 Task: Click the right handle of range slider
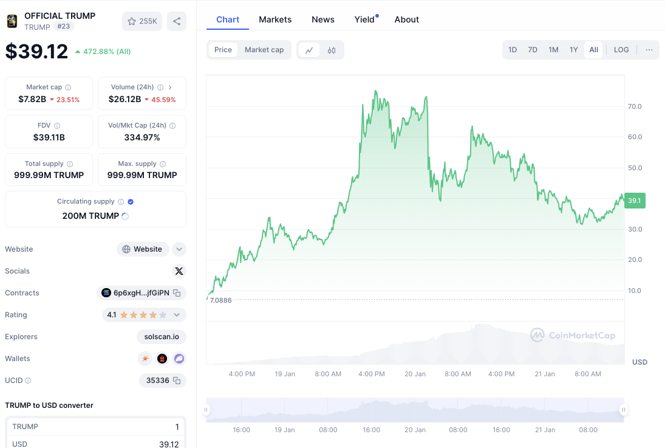(623, 410)
